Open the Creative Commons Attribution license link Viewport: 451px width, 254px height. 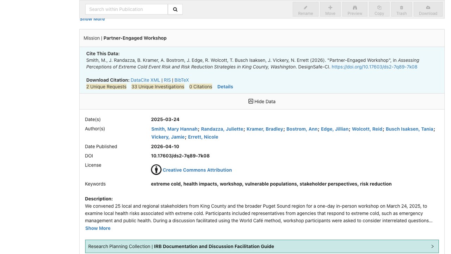(197, 170)
